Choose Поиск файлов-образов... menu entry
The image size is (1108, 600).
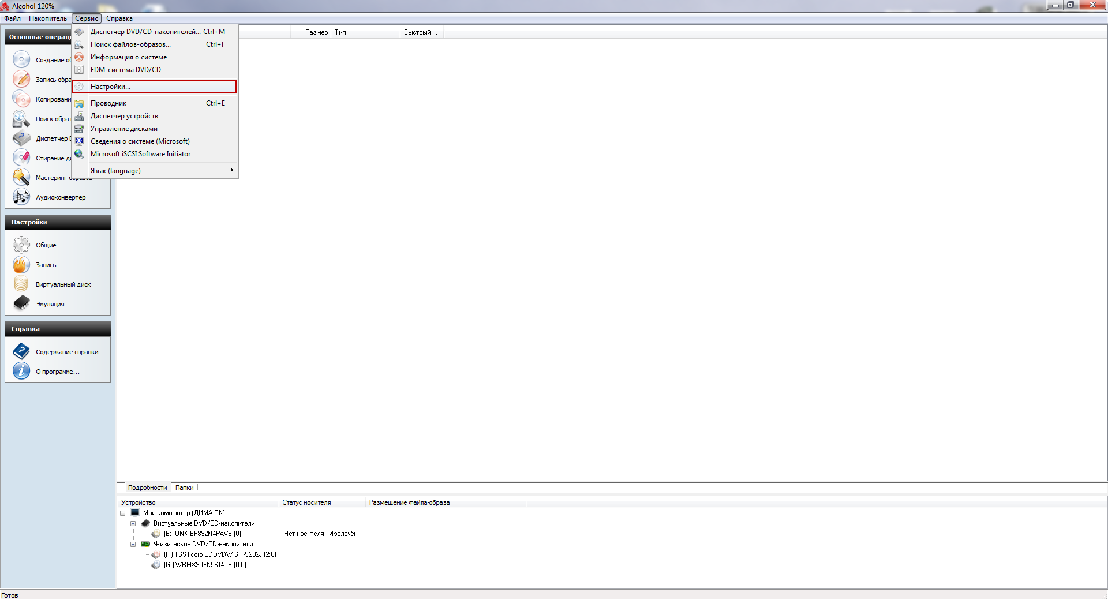click(154, 44)
